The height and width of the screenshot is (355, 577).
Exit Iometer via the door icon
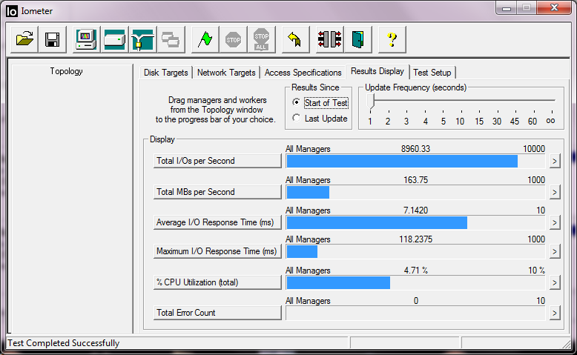(x=358, y=39)
